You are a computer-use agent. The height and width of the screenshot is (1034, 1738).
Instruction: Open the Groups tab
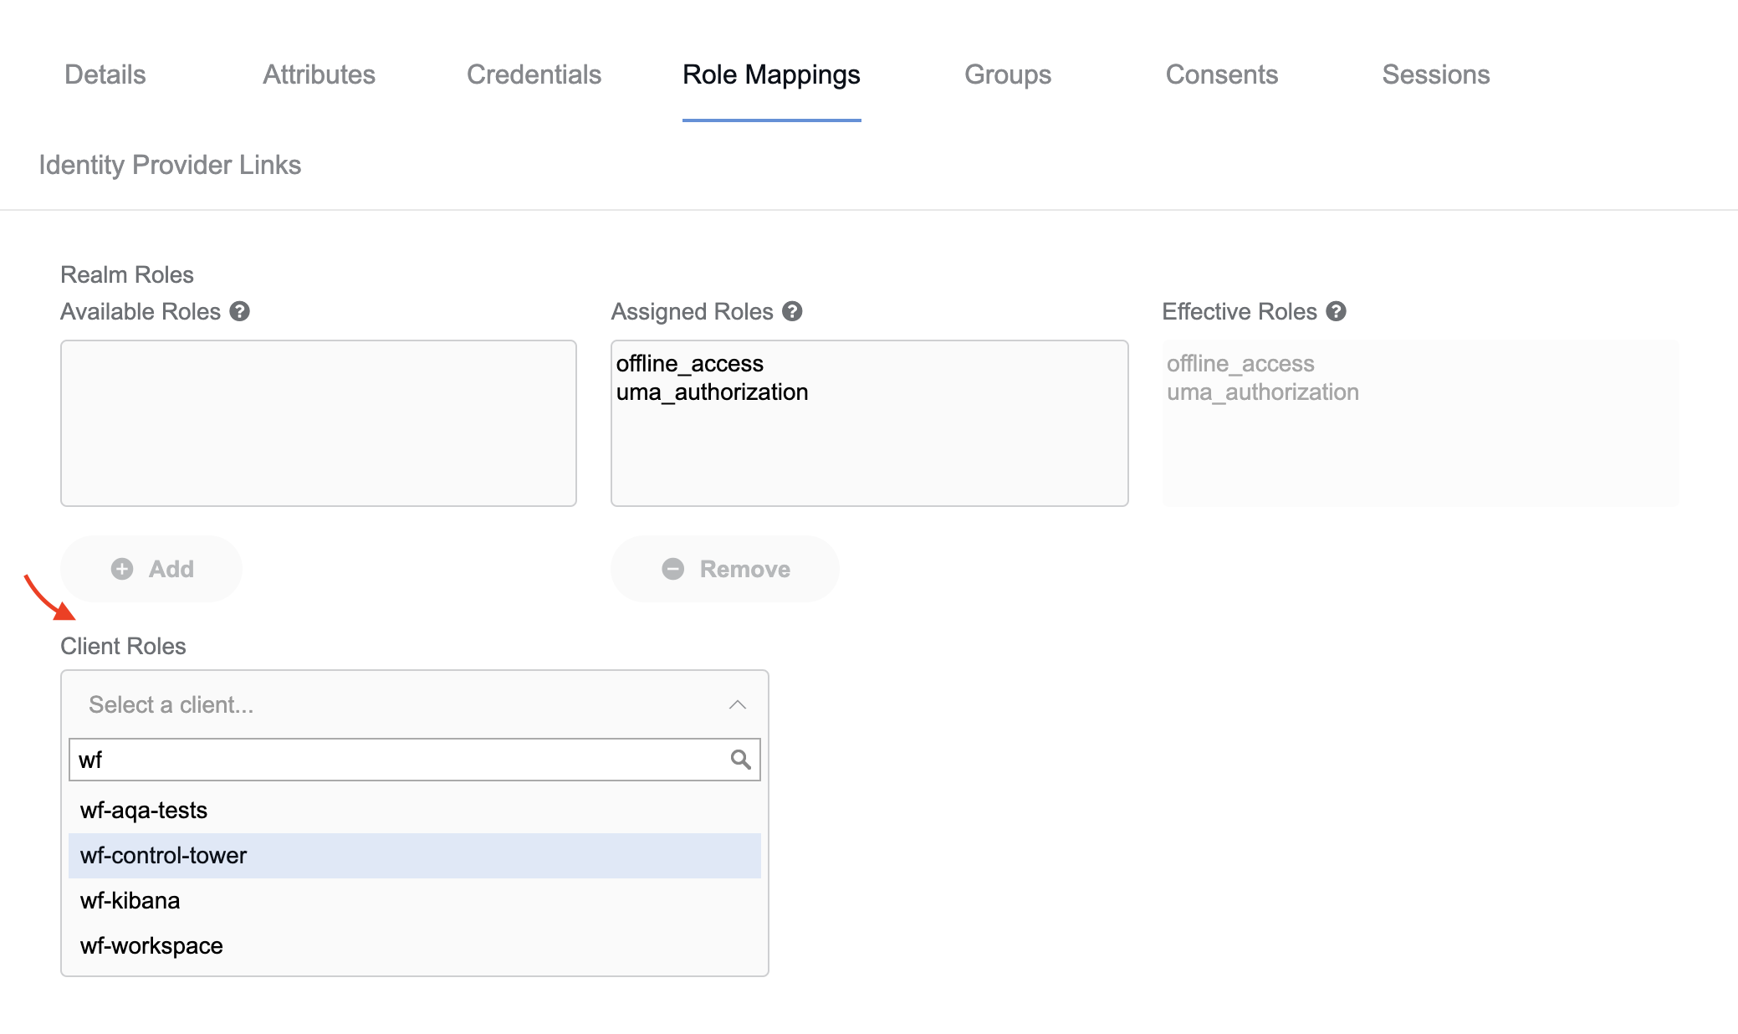coord(1008,74)
